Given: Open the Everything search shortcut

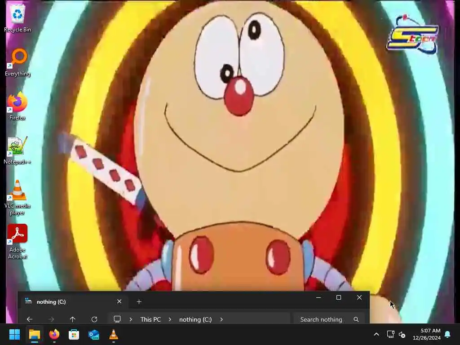Looking at the screenshot, I should click(18, 62).
